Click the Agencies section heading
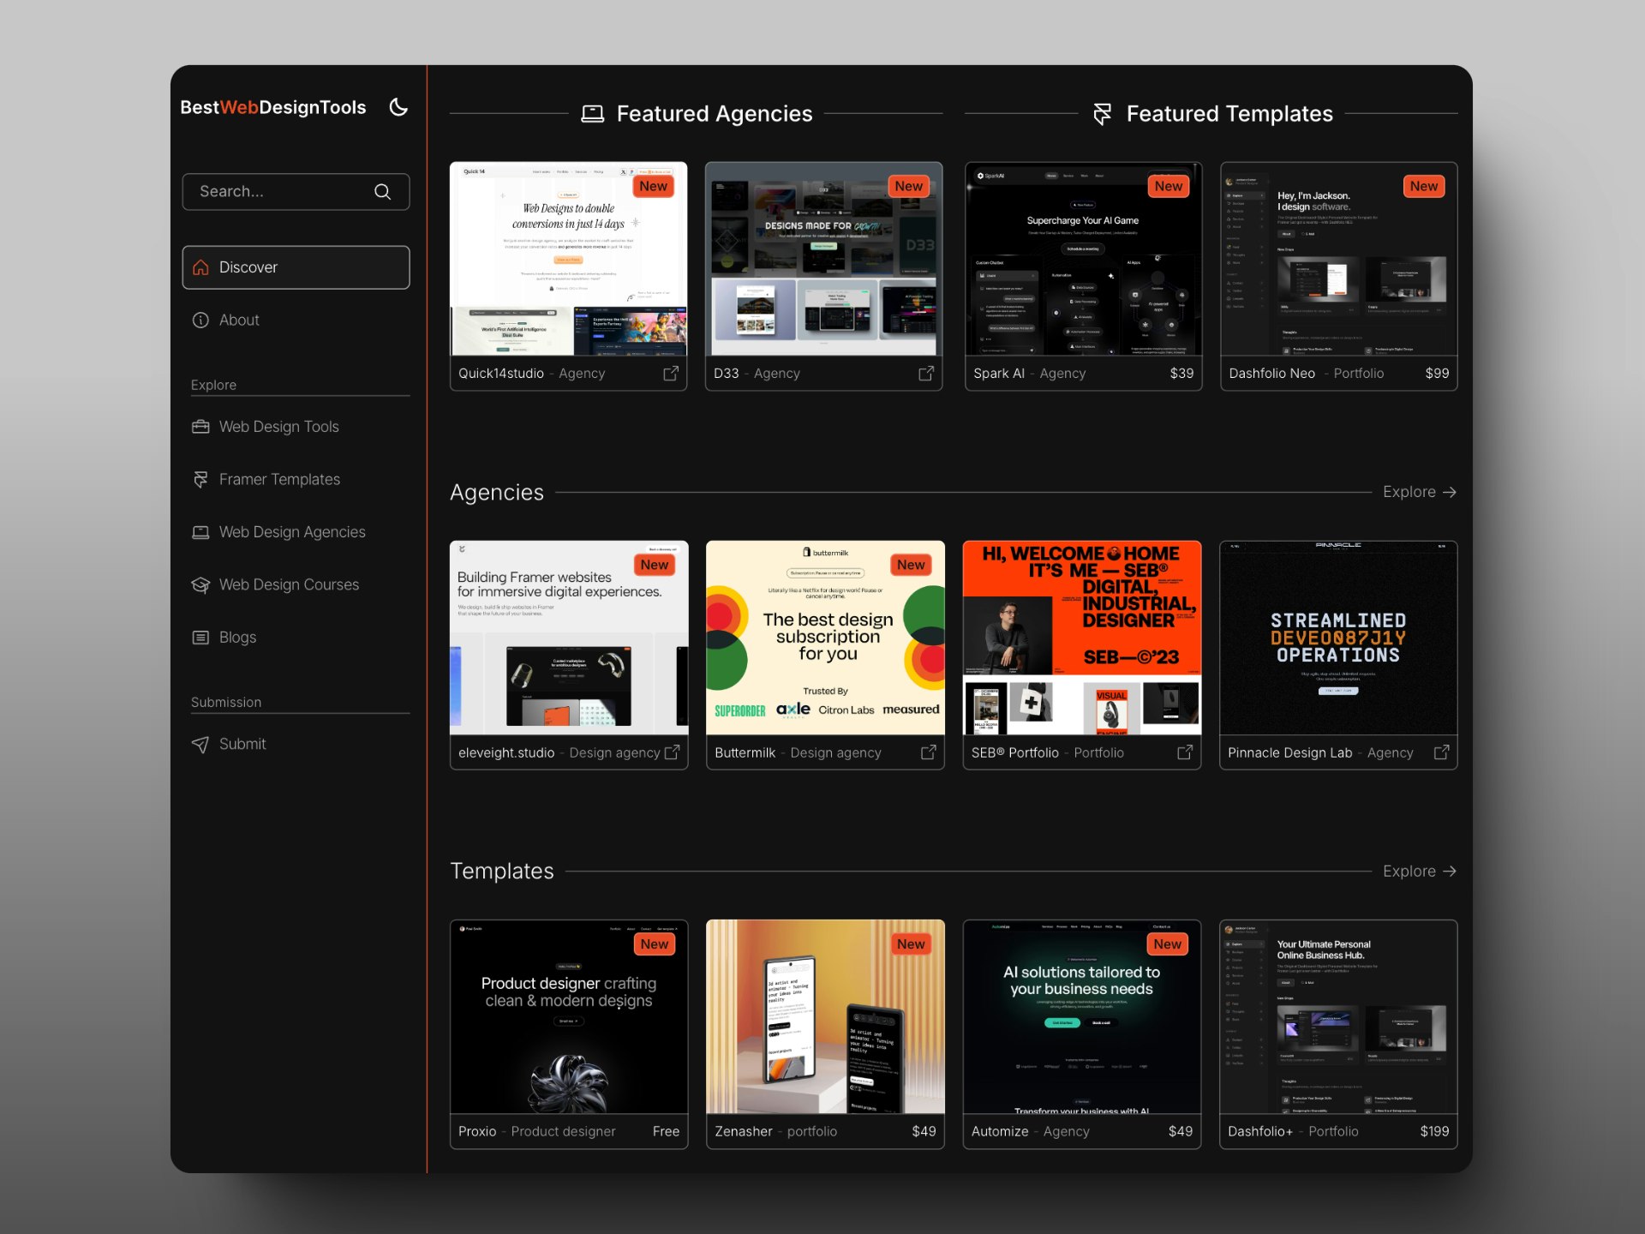This screenshot has height=1234, width=1645. pos(497,493)
